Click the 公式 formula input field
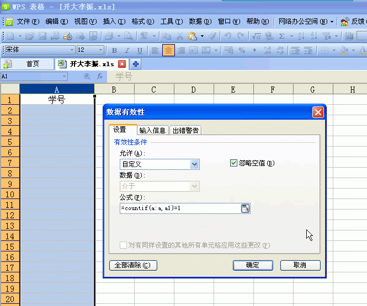The width and height of the screenshot is (367, 306). [x=180, y=208]
